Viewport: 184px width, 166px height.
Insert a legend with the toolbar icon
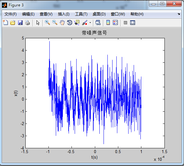pos(115,23)
